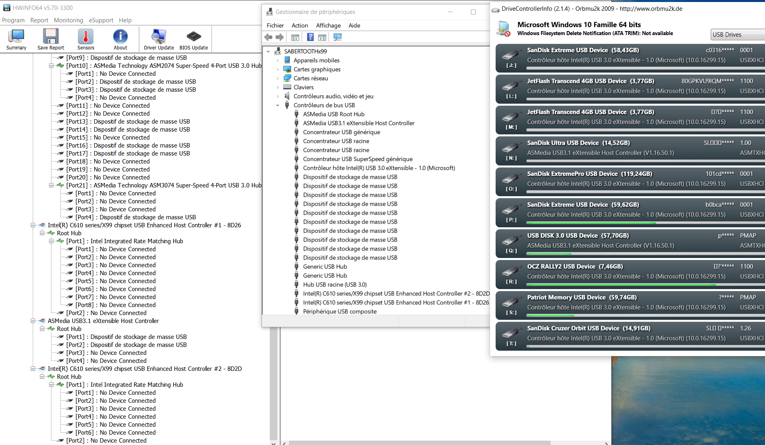Select ASMedia USB3.1 eXtensible Host Controller in Device Manager
Screen dimensions: 765x445
point(359,123)
